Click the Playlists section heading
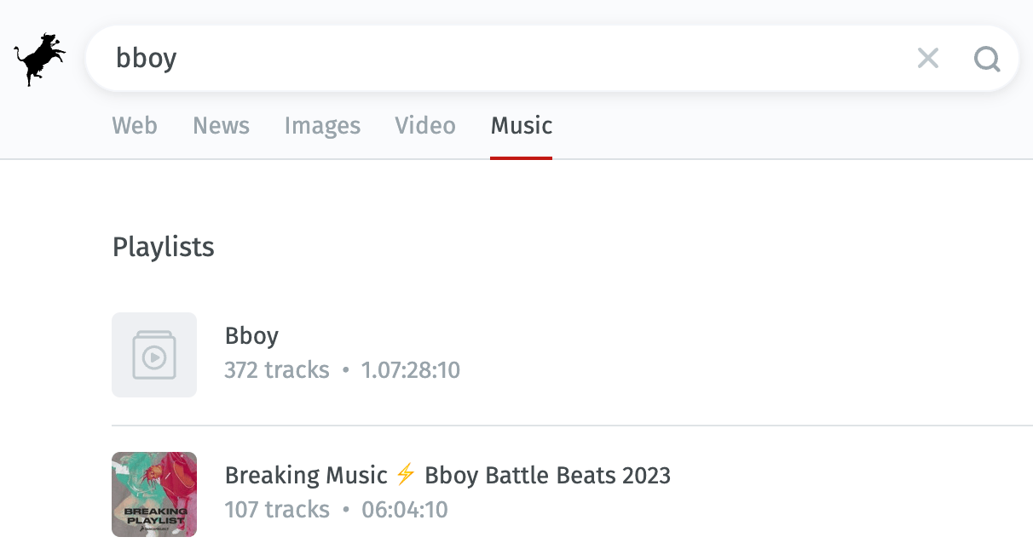 pyautogui.click(x=163, y=247)
